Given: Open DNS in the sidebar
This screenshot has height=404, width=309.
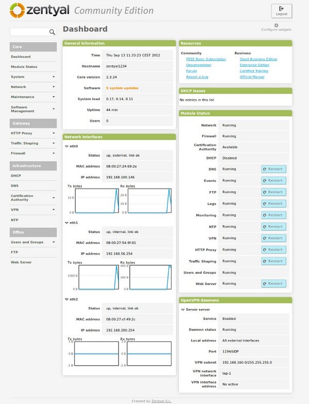Looking at the screenshot, I should [x=14, y=186].
